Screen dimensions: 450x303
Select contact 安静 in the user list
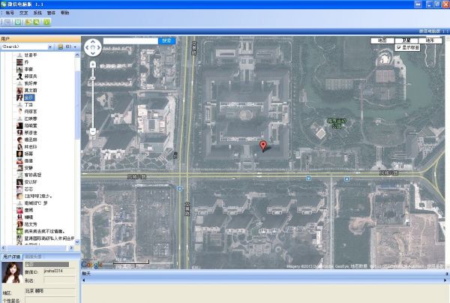pos(28,168)
